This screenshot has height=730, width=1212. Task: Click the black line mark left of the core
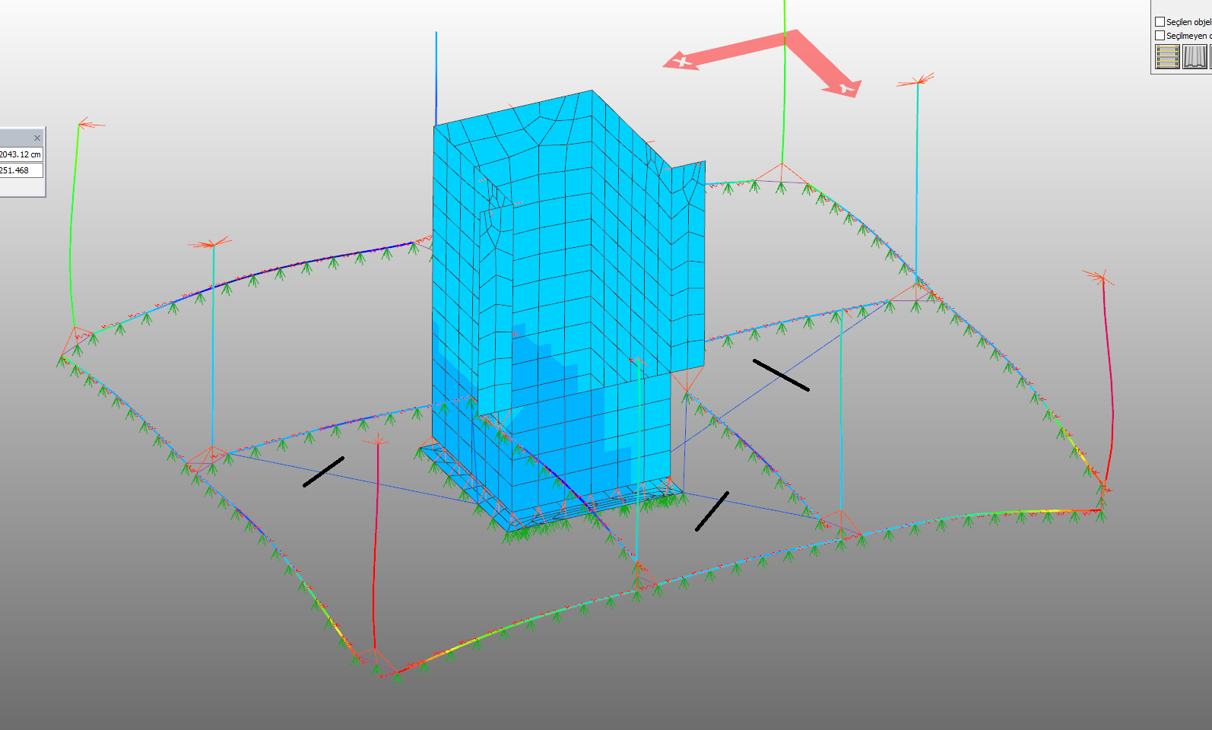323,471
